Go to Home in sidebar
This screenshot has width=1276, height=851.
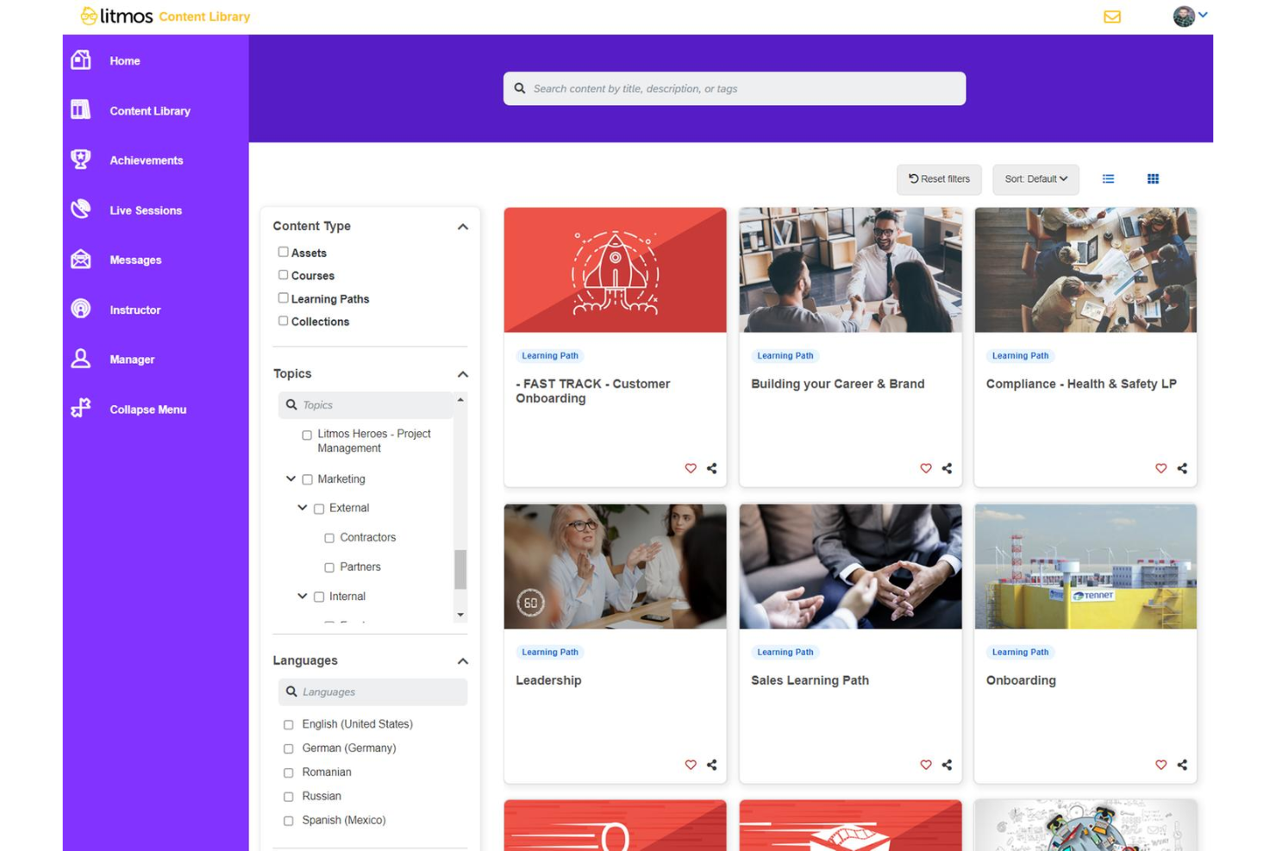[x=125, y=61]
